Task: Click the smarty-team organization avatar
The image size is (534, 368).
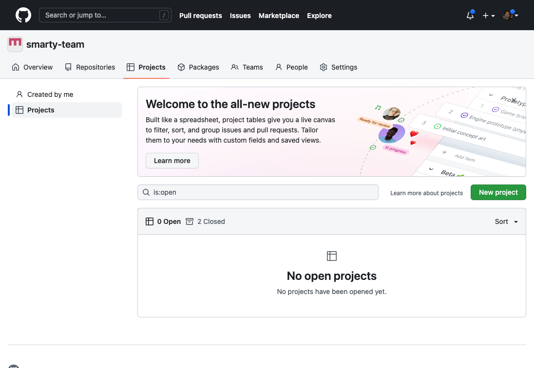Action: (x=15, y=44)
